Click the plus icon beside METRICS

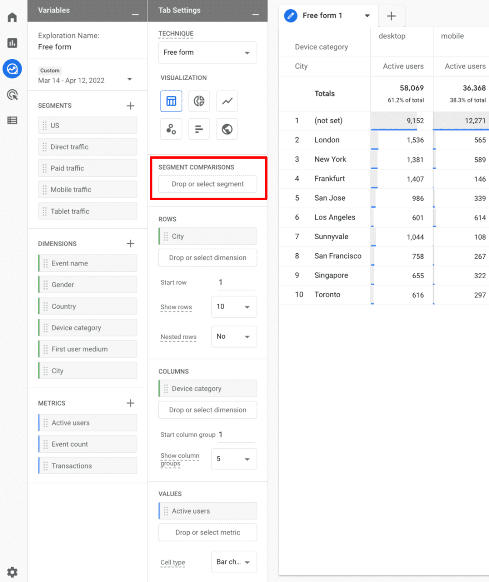[130, 403]
